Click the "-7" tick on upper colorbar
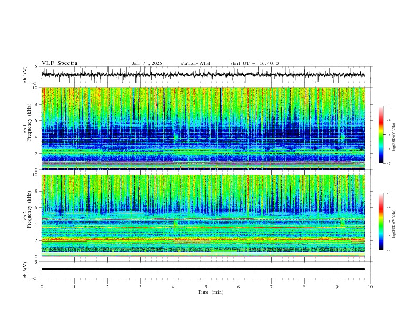Image resolution: width=417 pixels, height=322 pixels. (x=388, y=163)
